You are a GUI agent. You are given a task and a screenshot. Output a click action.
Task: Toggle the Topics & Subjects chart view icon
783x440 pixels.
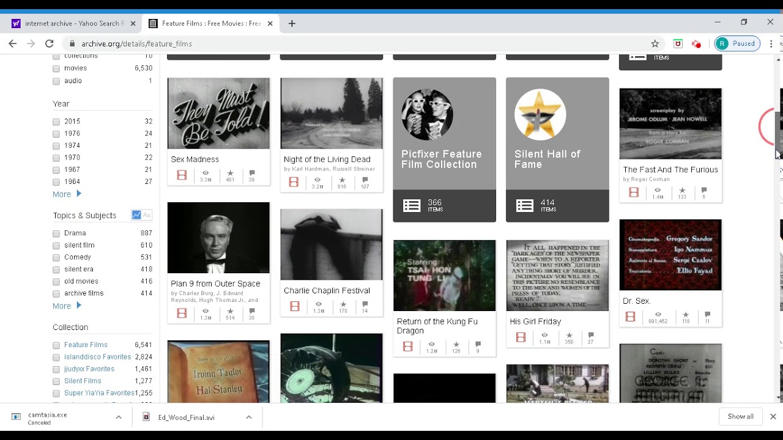pyautogui.click(x=136, y=215)
